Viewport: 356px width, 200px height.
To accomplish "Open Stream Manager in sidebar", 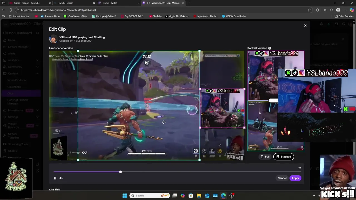I will (x=18, y=47).
